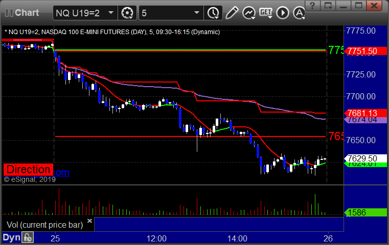This screenshot has width=389, height=245.
Task: Toggle the lock icon beside Dyn
Action: [x=28, y=237]
